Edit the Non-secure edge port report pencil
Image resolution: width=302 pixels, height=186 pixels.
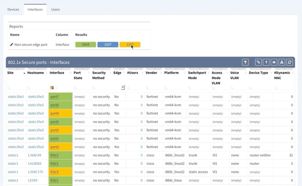point(12,45)
